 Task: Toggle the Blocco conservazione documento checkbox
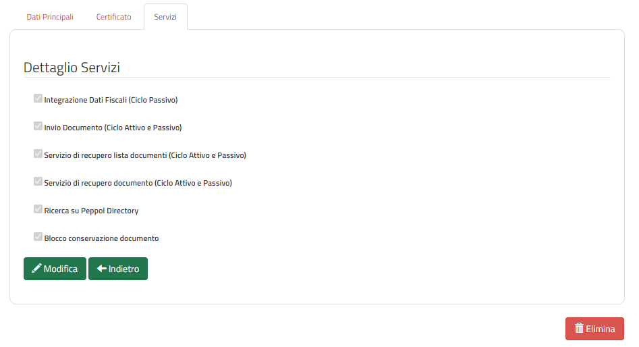(38, 238)
